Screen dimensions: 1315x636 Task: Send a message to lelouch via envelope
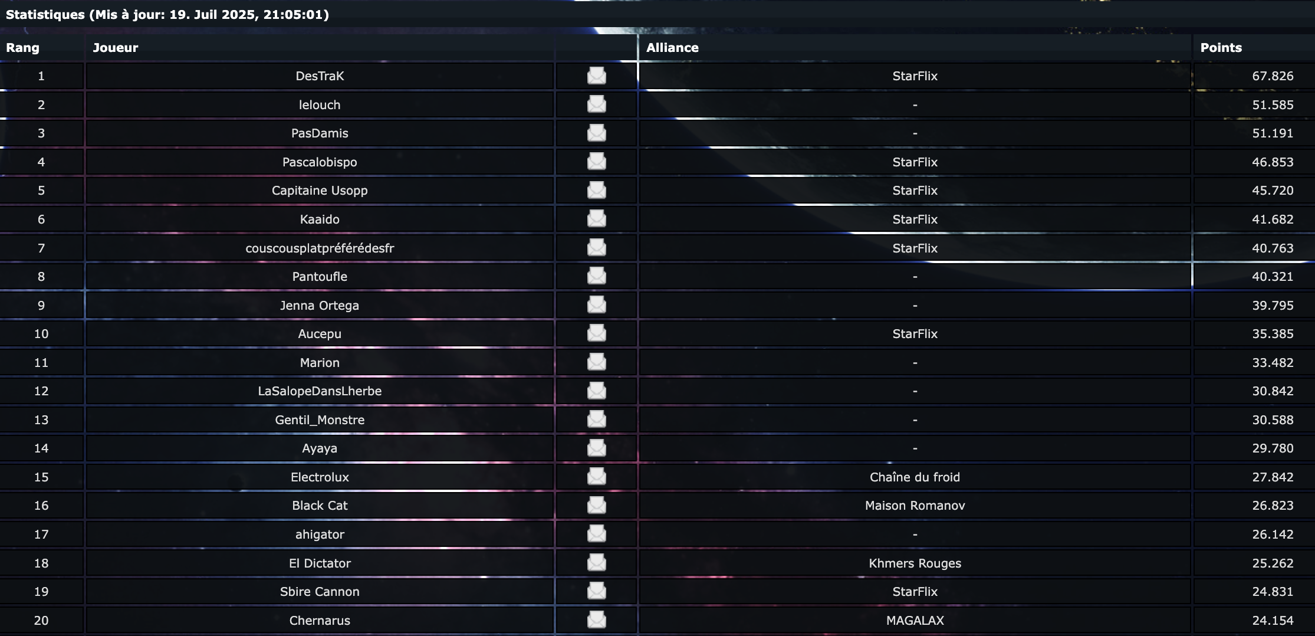click(596, 104)
